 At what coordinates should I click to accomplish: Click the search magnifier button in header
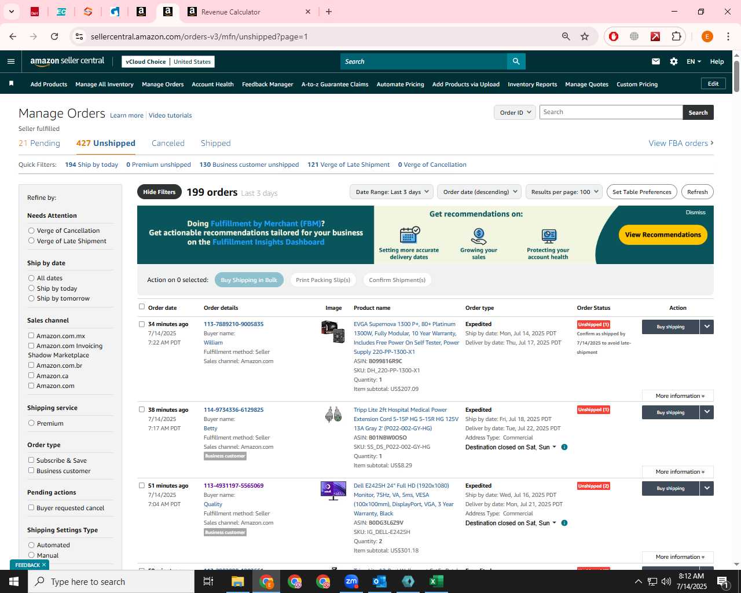click(x=516, y=61)
